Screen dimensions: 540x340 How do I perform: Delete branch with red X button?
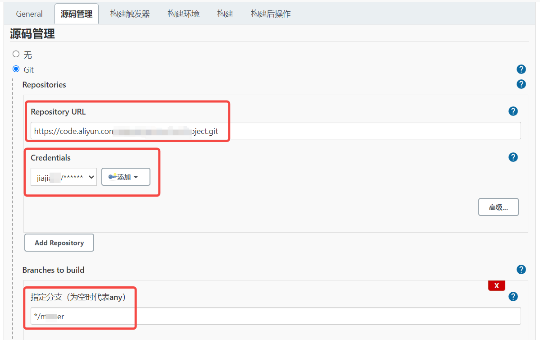(496, 285)
